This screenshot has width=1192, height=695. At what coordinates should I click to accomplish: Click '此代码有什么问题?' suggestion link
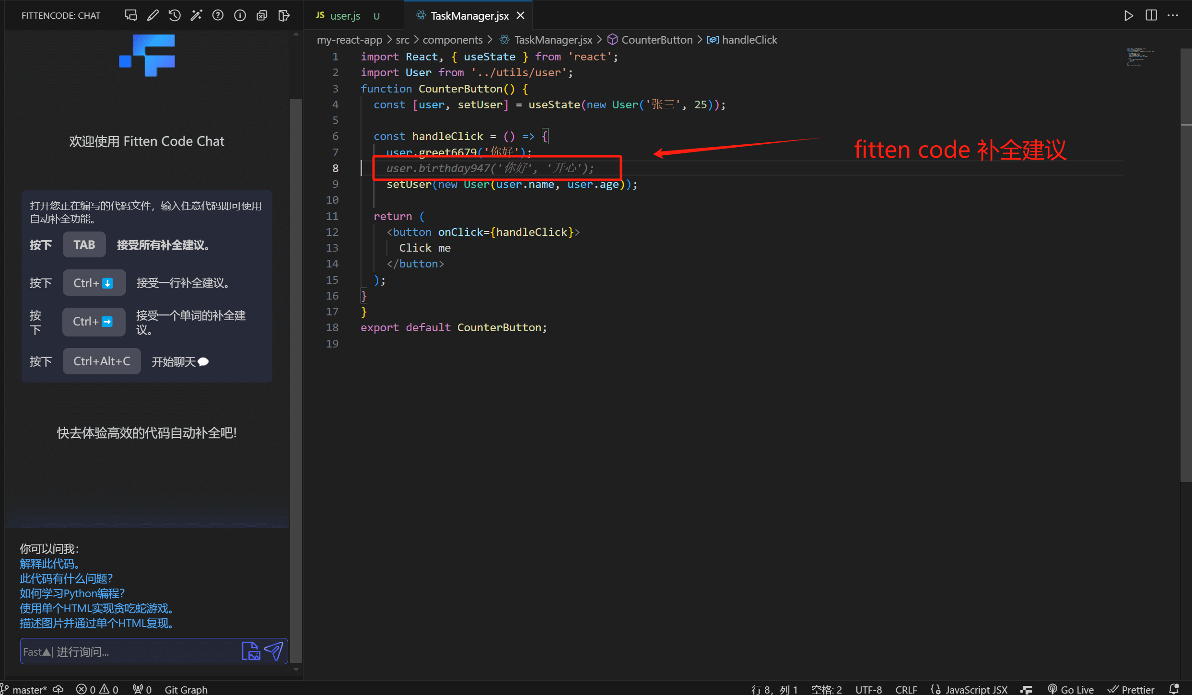tap(66, 579)
